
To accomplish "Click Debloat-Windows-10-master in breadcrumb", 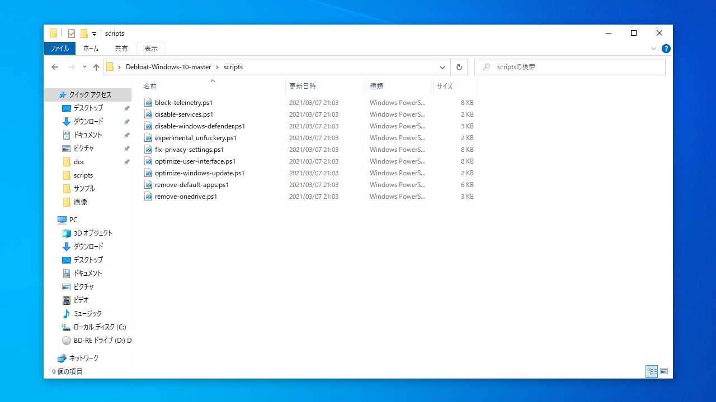I will (168, 67).
